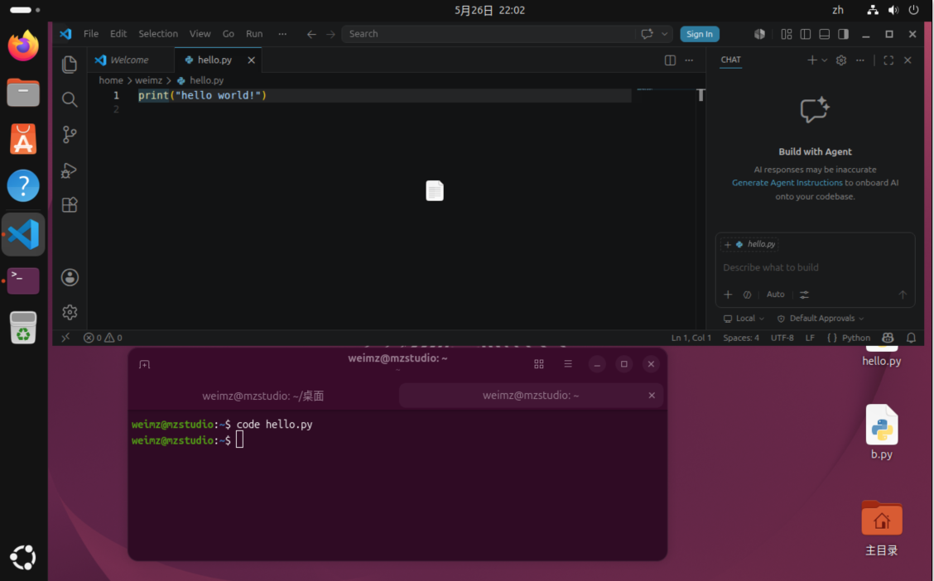The width and height of the screenshot is (934, 581).
Task: Show terminal tab overview grid icon
Action: [539, 363]
